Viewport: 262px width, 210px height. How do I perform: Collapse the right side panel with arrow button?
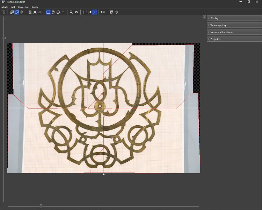tap(204, 17)
